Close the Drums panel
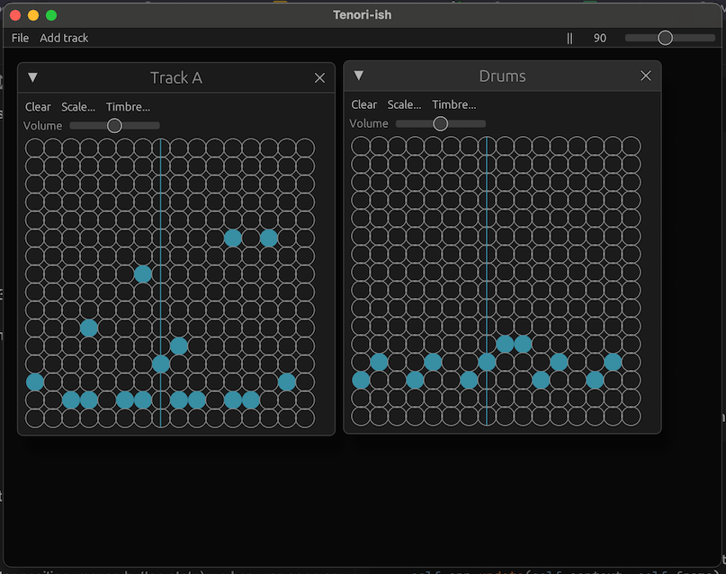The height and width of the screenshot is (574, 726). coord(645,76)
